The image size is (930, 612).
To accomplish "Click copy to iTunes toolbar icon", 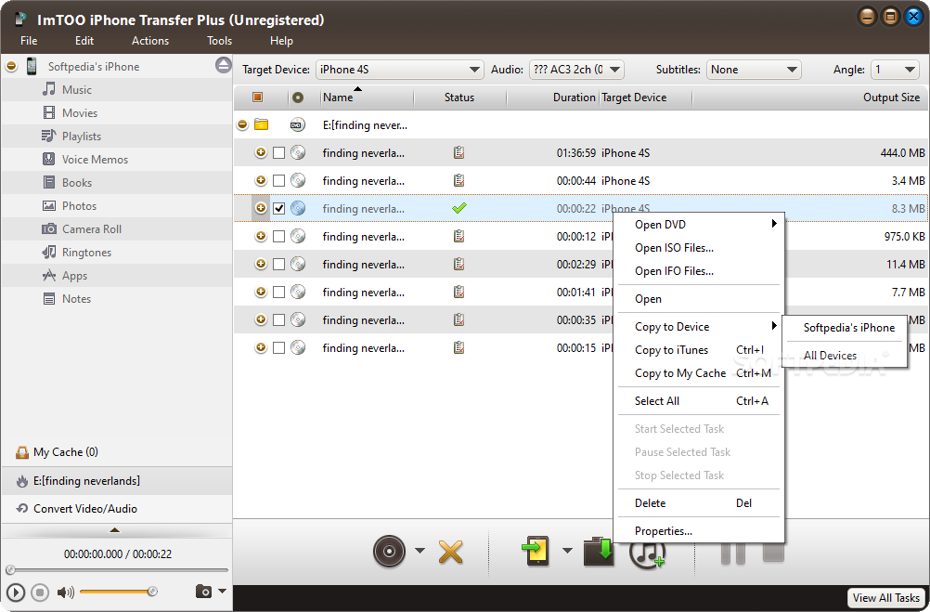I will pos(647,555).
